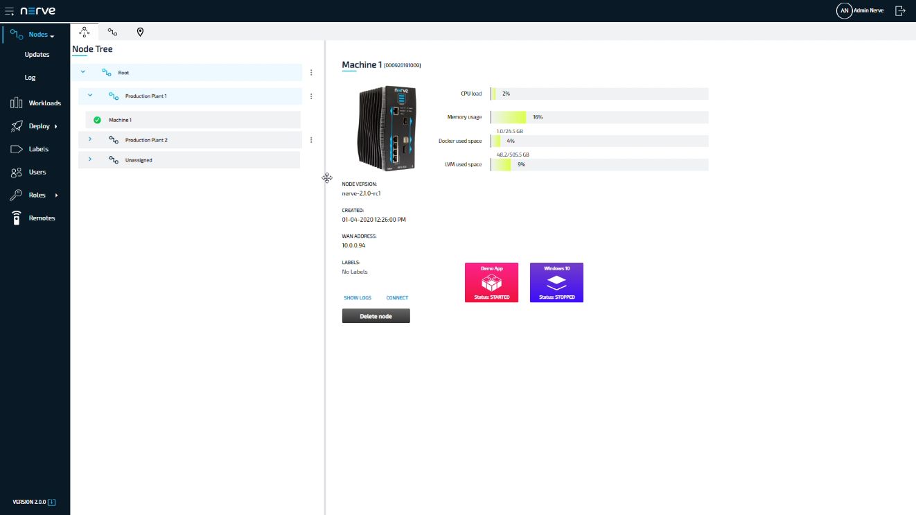916x515 pixels.
Task: Open the Labels tag icon
Action: tap(18, 148)
